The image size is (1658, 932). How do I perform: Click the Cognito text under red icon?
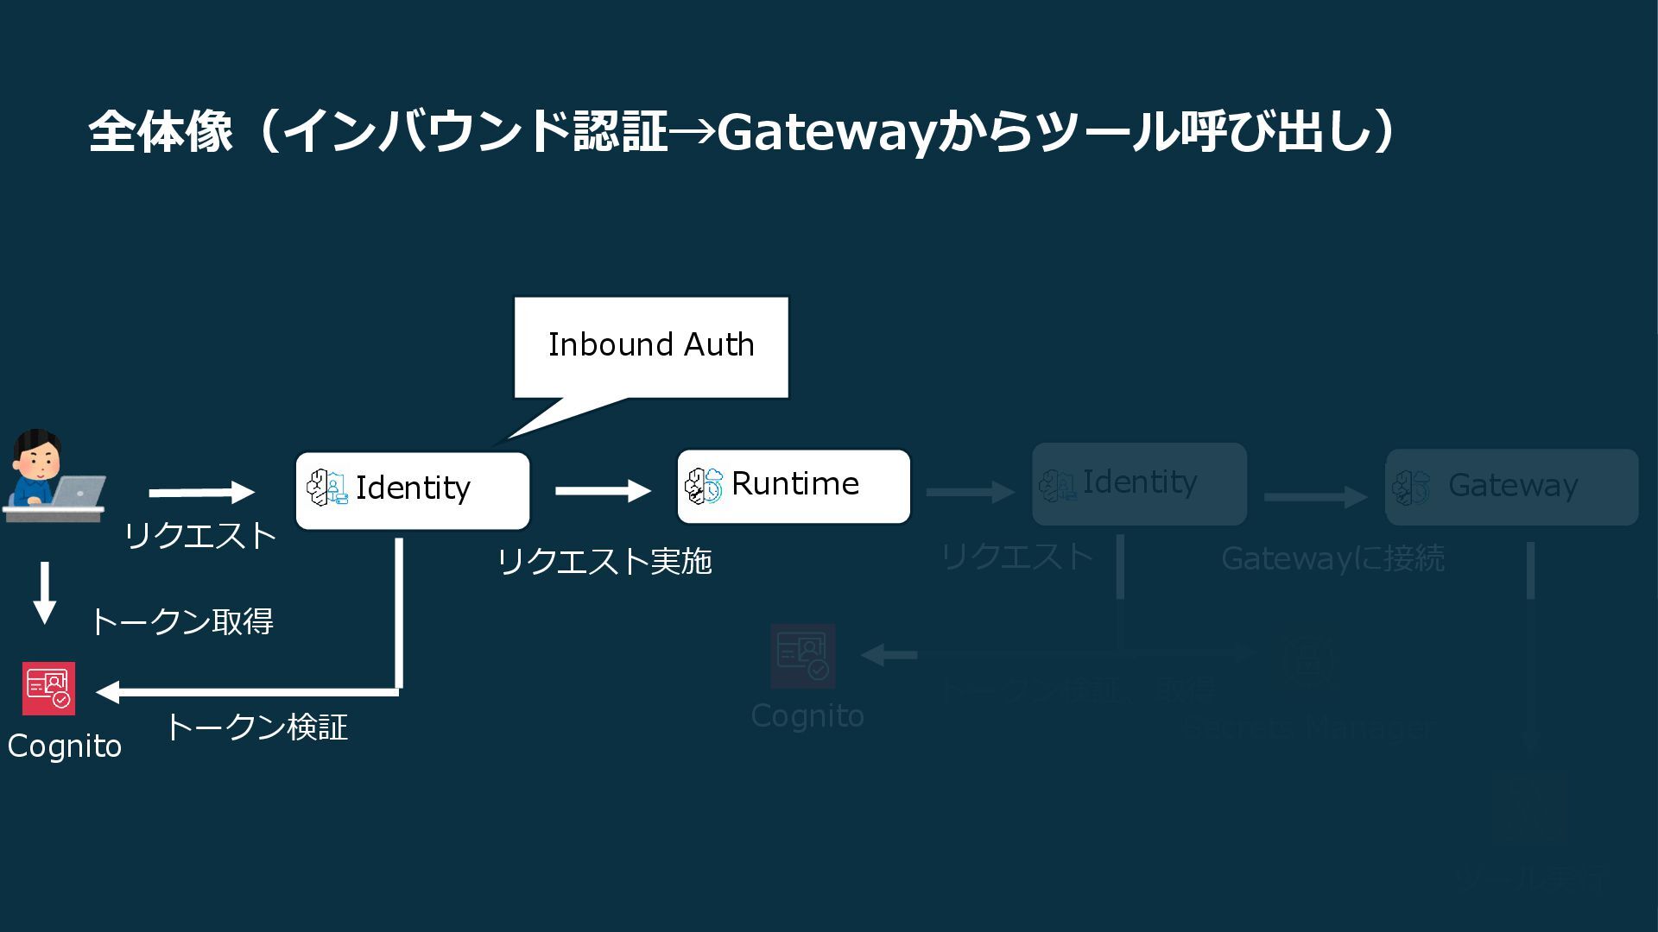(65, 746)
